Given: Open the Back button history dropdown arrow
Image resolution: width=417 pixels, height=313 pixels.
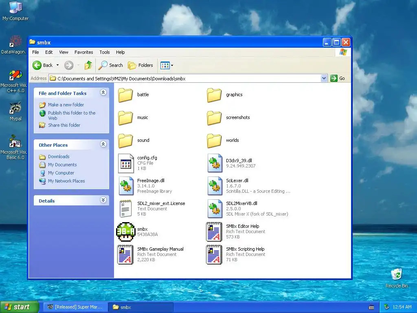Looking at the screenshot, I should (x=57, y=65).
